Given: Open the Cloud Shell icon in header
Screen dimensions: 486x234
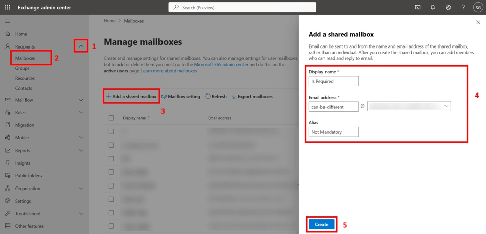Looking at the screenshot, I should 418,7.
